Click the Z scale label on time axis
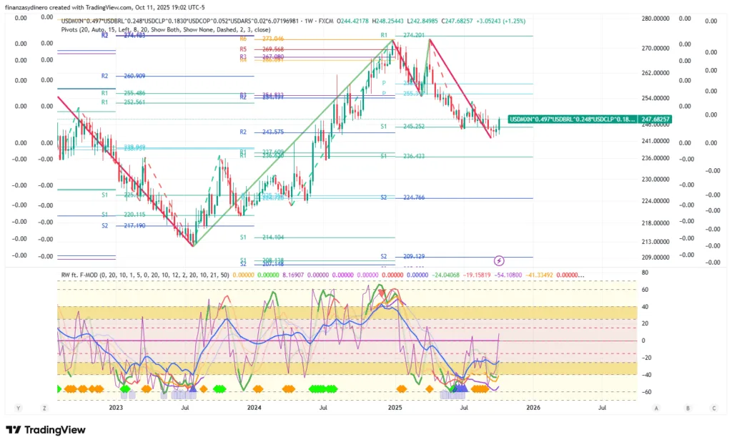The width and height of the screenshot is (732, 445). 44,408
